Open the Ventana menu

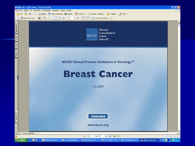click(x=63, y=11)
